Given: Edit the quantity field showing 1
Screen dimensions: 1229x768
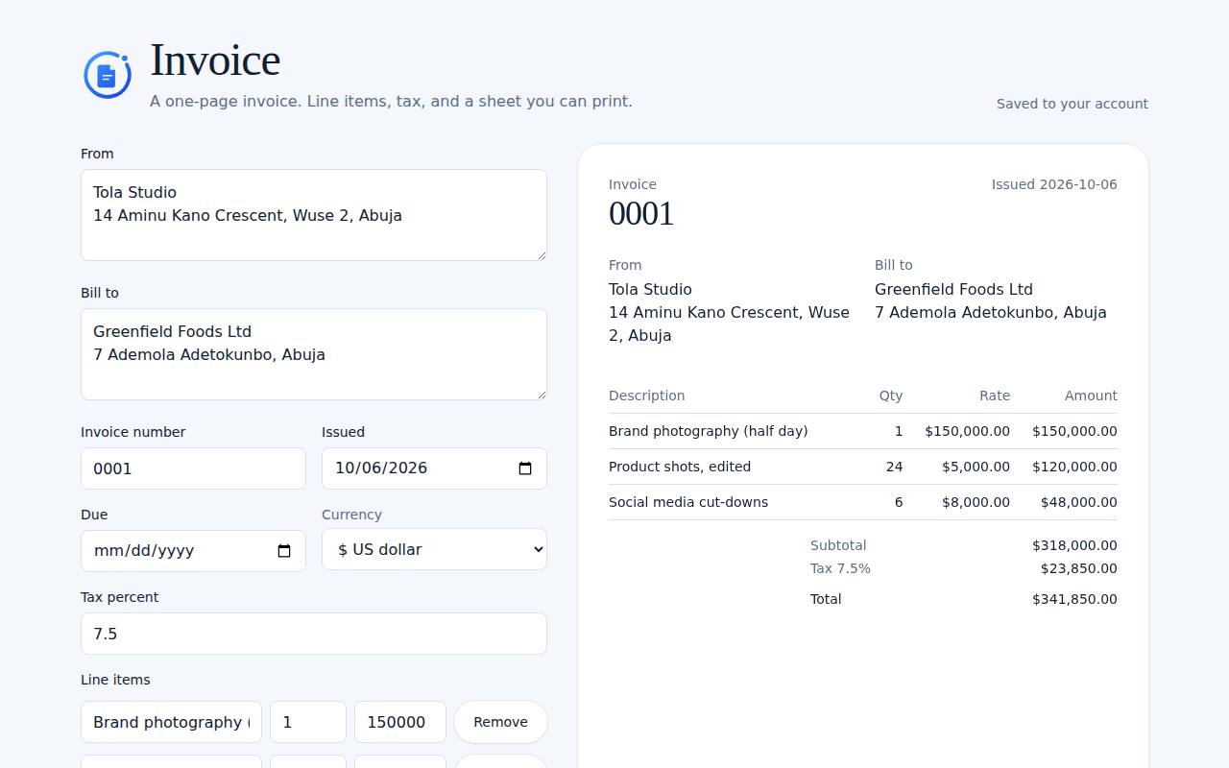Looking at the screenshot, I should (308, 722).
